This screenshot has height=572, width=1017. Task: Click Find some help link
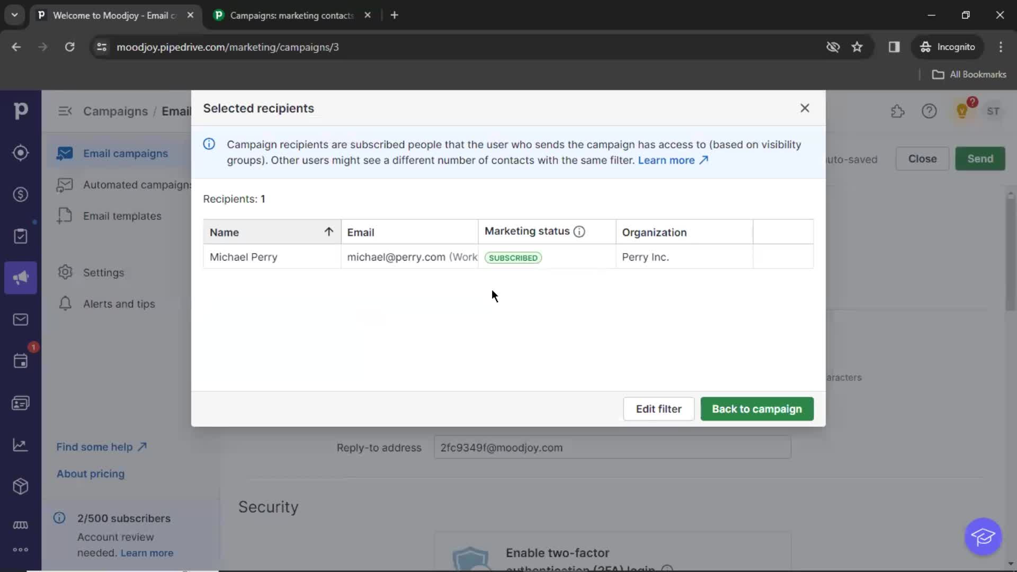coord(101,447)
